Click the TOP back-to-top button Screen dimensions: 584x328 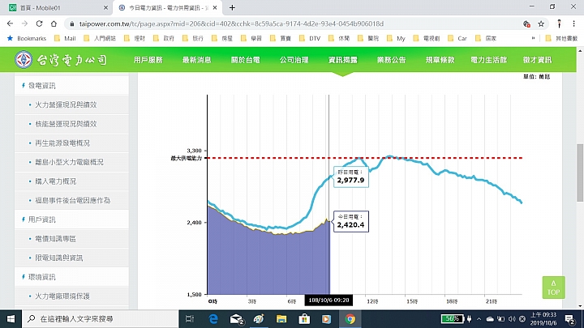click(x=553, y=288)
